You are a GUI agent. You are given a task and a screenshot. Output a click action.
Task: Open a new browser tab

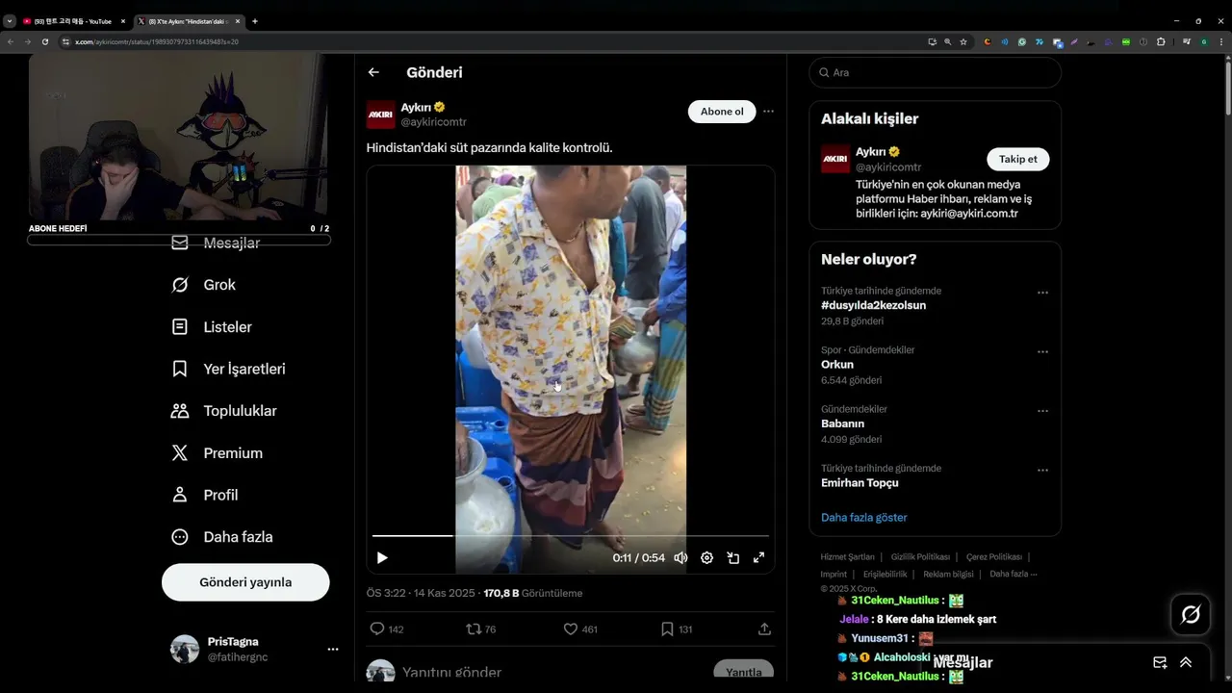254,21
